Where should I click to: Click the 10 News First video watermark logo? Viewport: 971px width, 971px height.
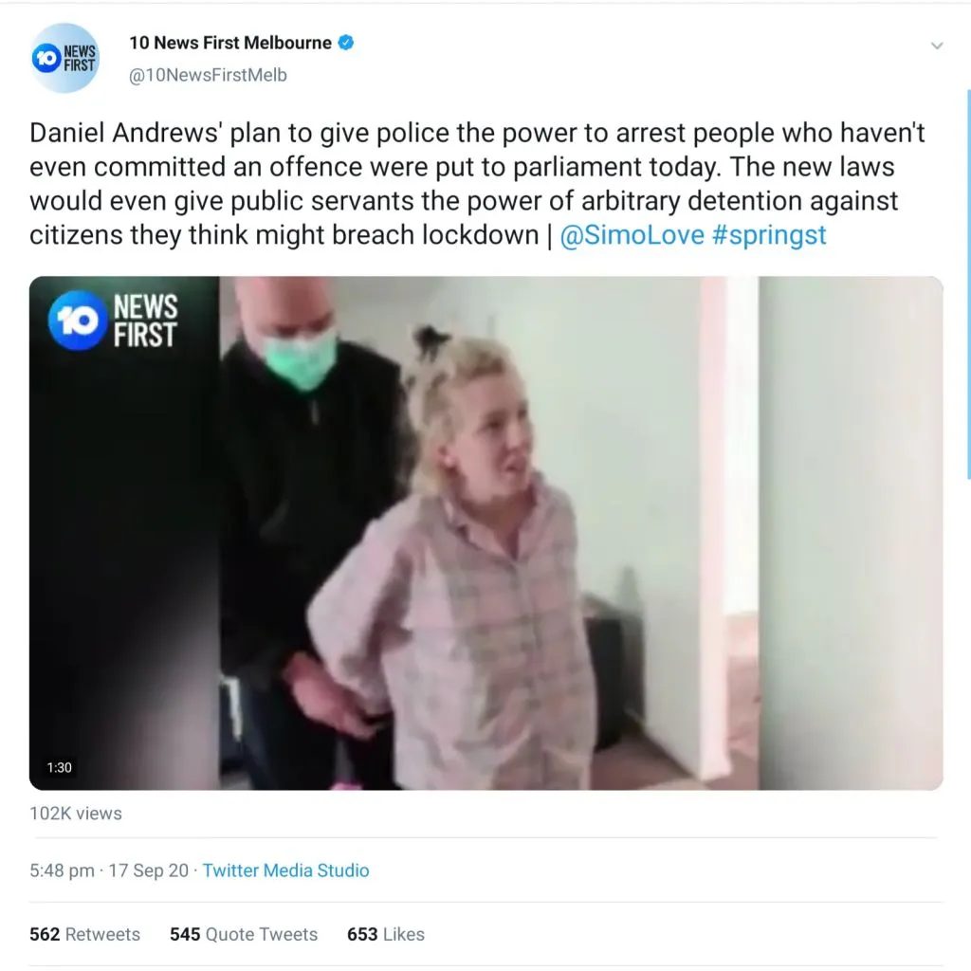pos(114,321)
